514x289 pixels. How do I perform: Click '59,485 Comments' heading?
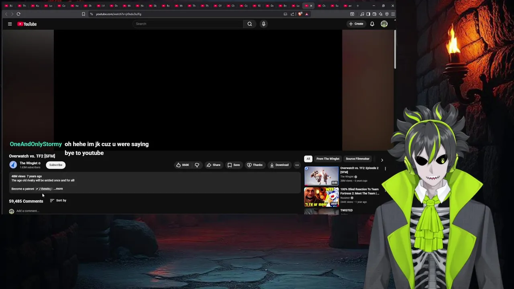pos(26,201)
